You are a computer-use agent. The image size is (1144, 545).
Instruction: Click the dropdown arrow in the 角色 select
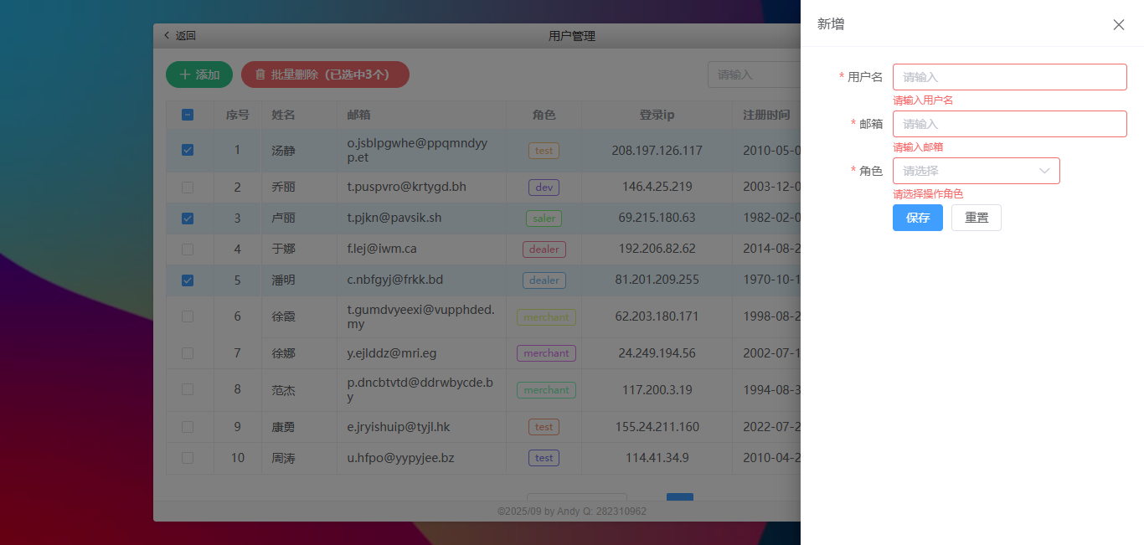click(1044, 171)
